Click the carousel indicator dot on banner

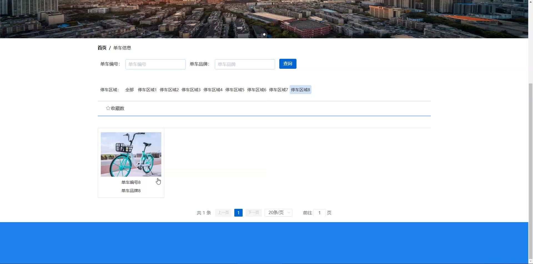[264, 34]
